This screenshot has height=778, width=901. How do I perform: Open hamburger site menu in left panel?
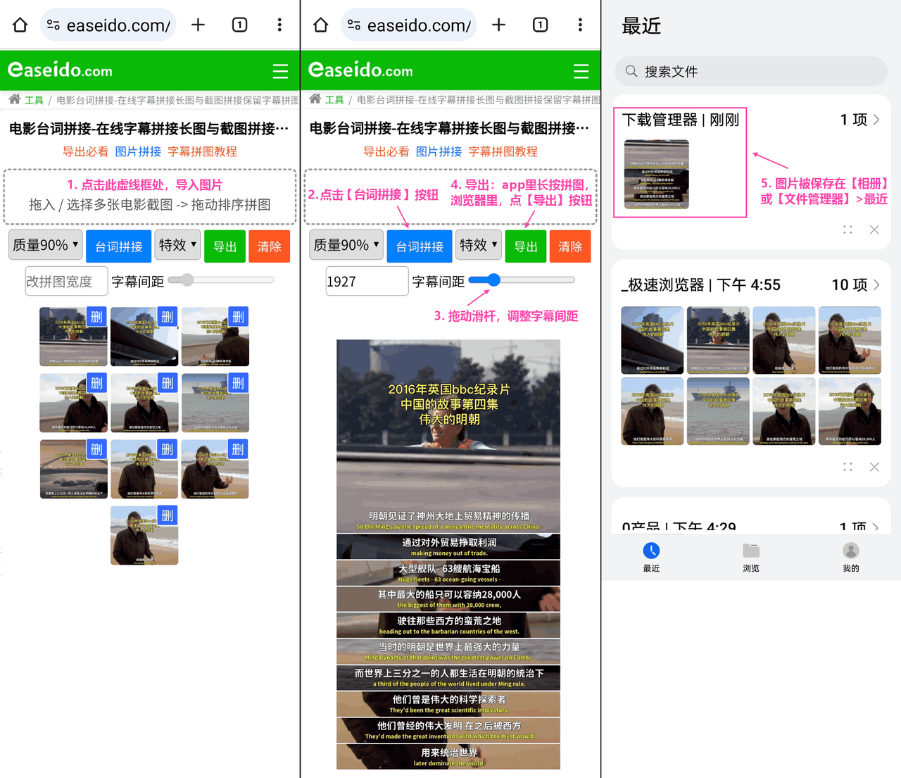coord(280,71)
